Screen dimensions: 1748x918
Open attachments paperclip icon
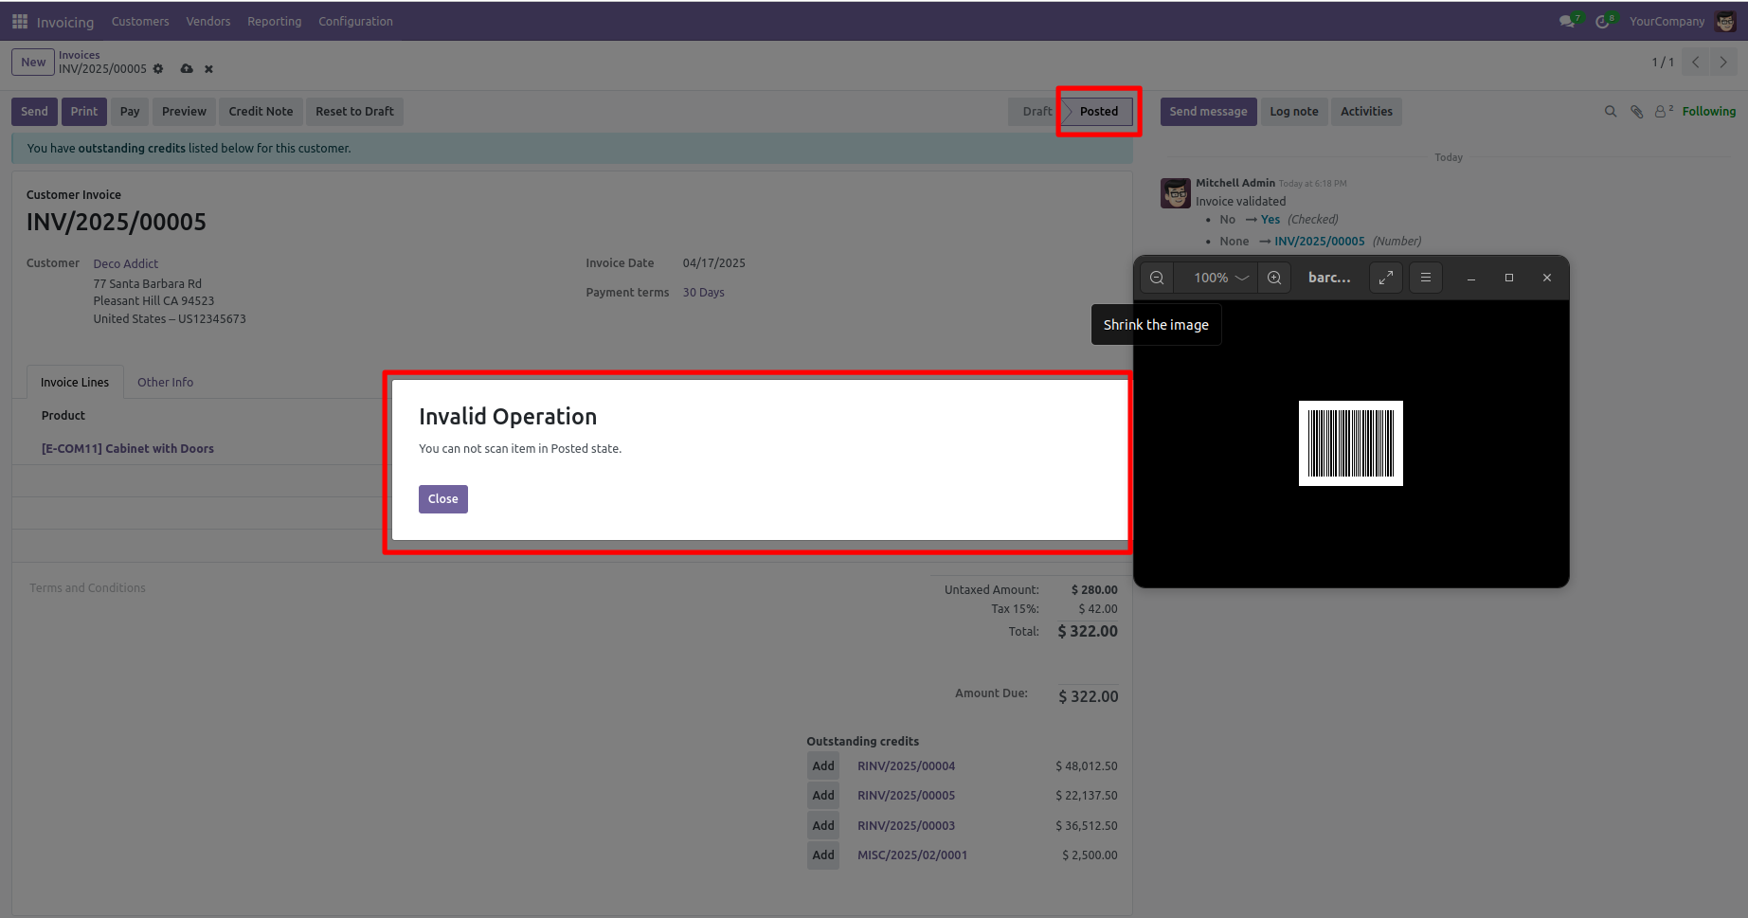[x=1636, y=112]
